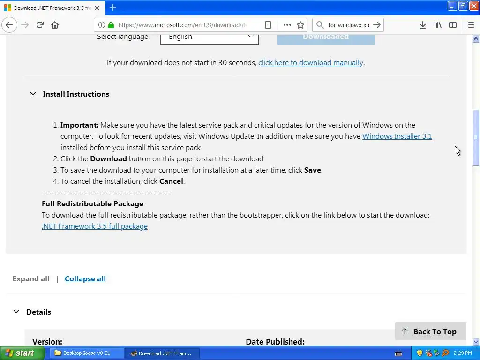480x360 pixels.
Task: Reload the current page
Action: click(40, 25)
